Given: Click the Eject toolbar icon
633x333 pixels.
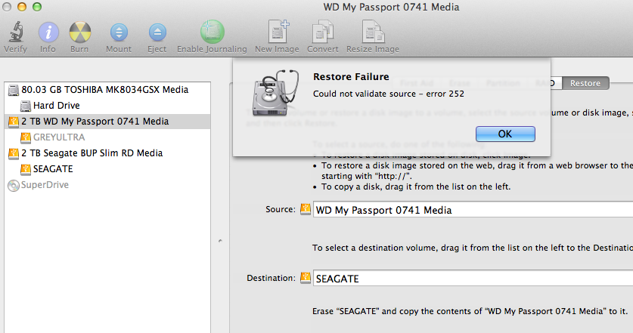Looking at the screenshot, I should coord(157,32).
